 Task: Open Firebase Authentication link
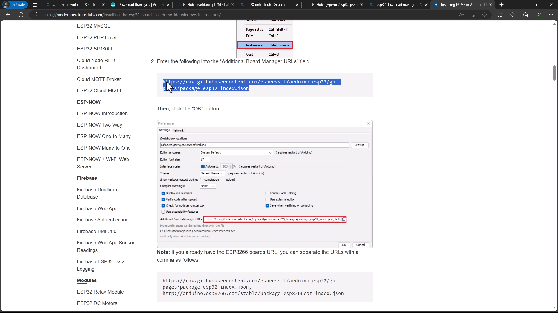(103, 220)
